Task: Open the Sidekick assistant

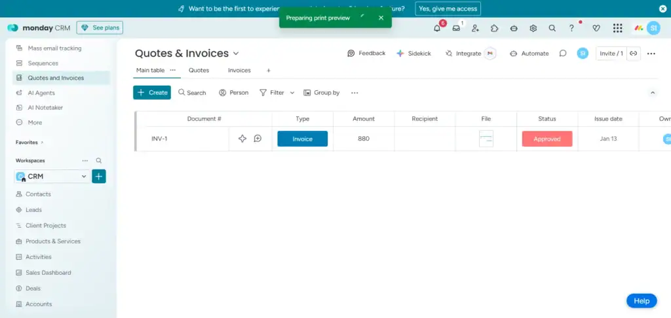Action: click(x=414, y=54)
